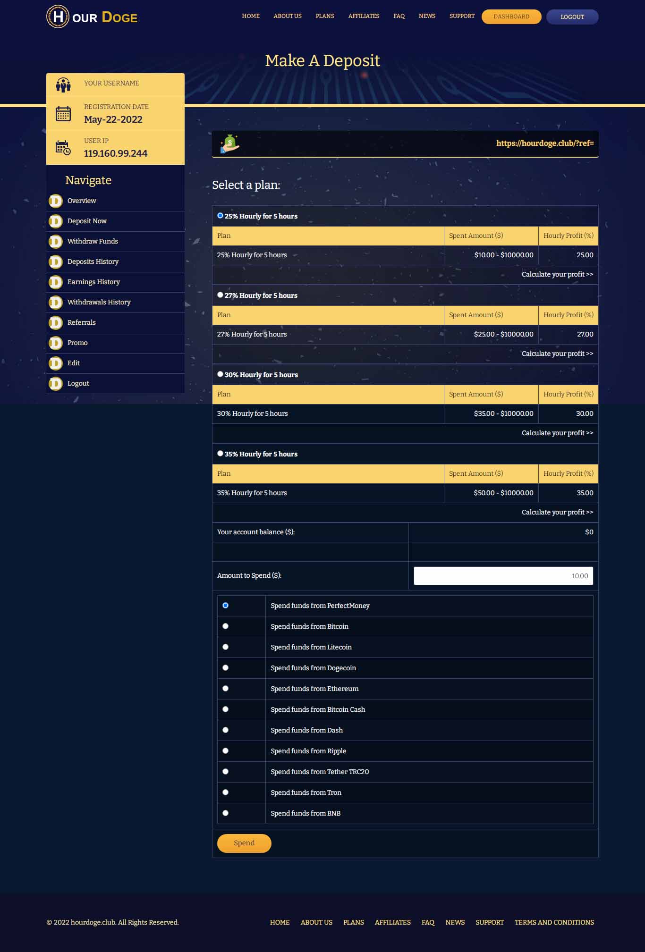This screenshot has width=645, height=952.
Task: Choose Spend funds from Dogecoin option
Action: click(226, 668)
